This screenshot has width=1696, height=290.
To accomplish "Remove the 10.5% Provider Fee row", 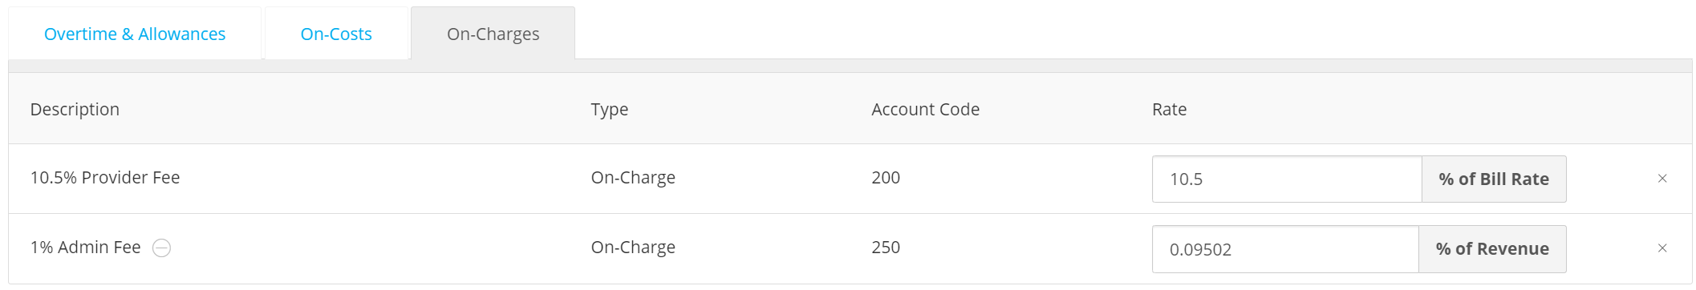I will (x=1662, y=179).
